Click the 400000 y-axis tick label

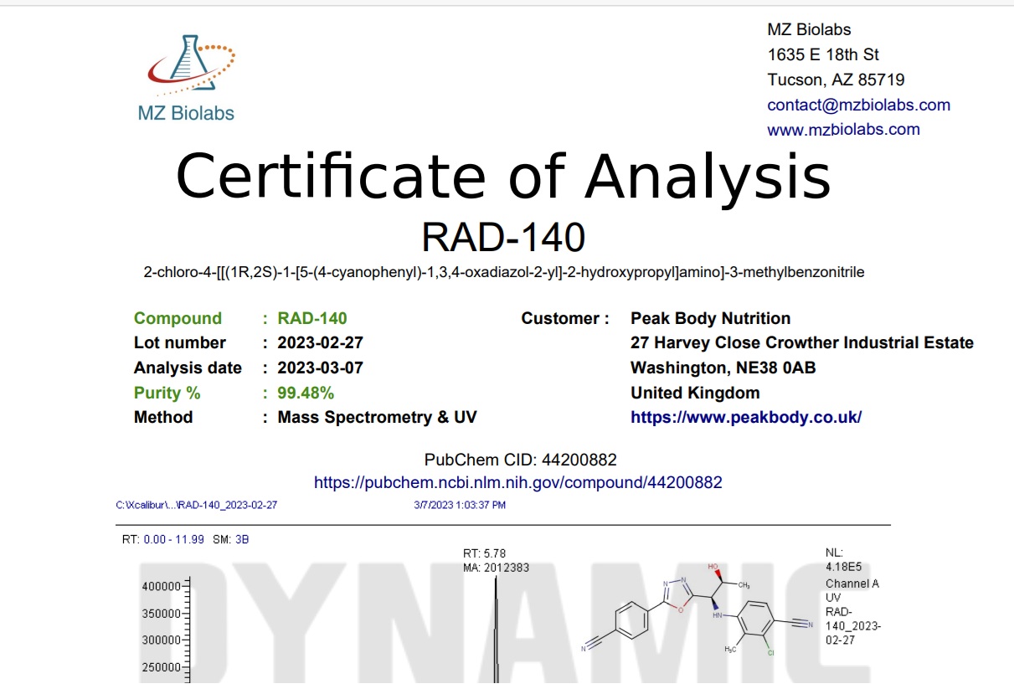pyautogui.click(x=162, y=587)
